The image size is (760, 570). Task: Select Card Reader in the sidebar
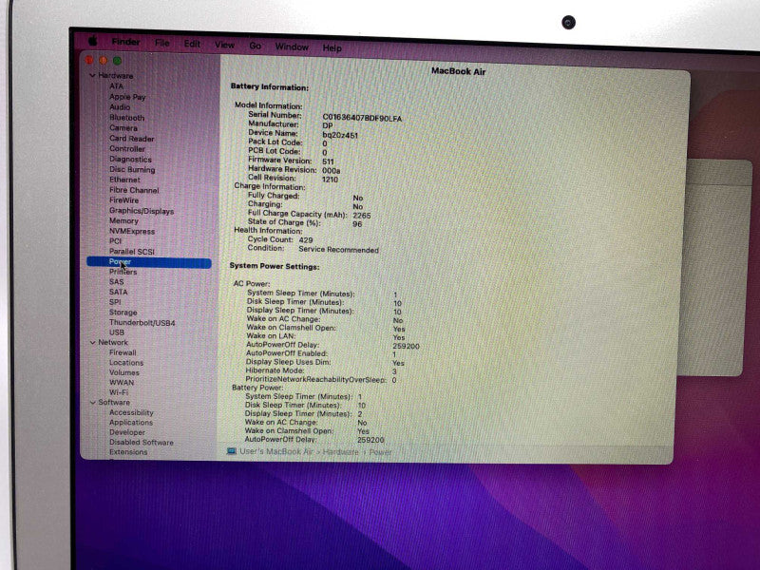(131, 139)
